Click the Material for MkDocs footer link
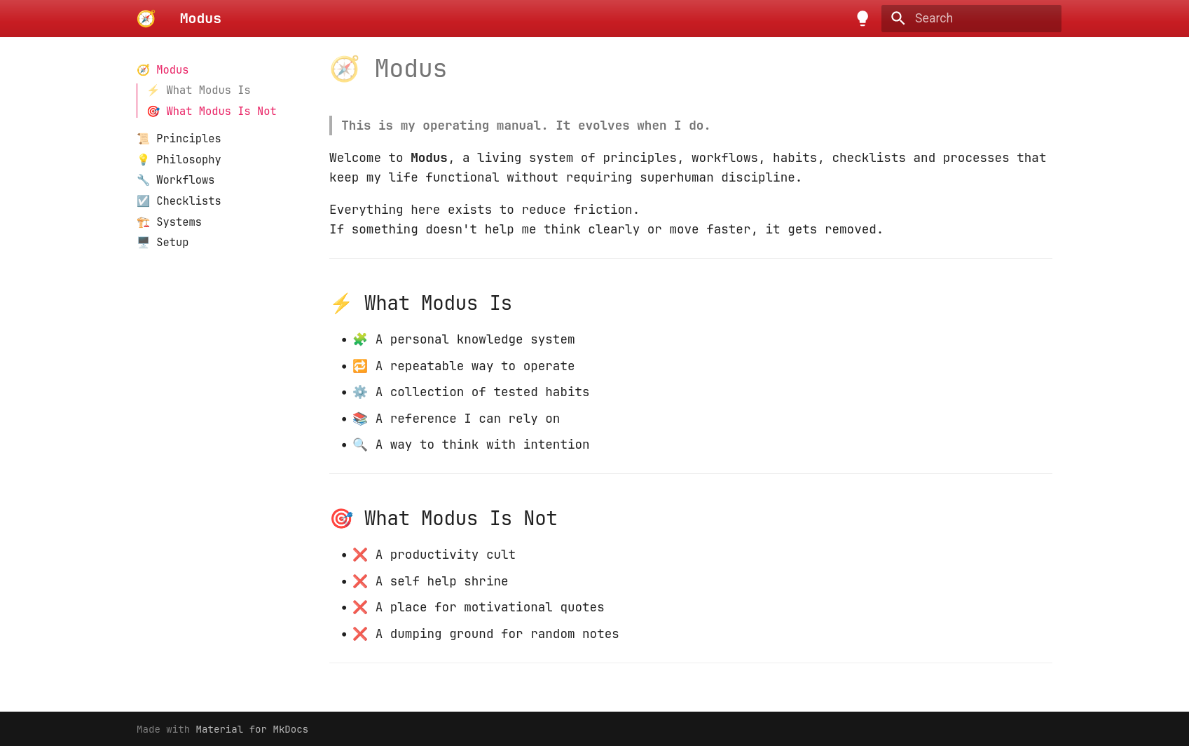Screen dimensions: 1189x746 [252, 729]
